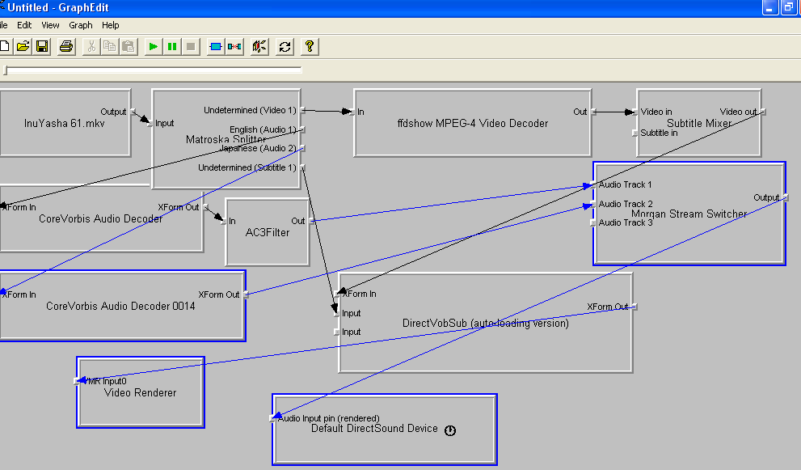The width and height of the screenshot is (801, 470).
Task: Click Subtitle Mixer Video in pin
Action: tap(635, 112)
